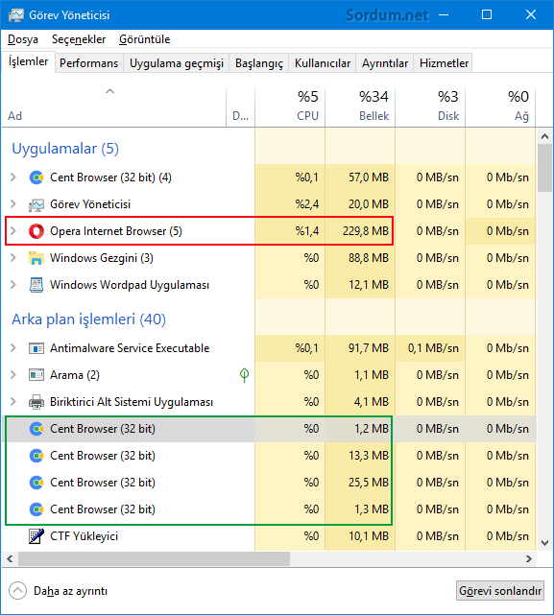
Task: Expand the Opera Internet Browser (5) group
Action: (x=13, y=231)
